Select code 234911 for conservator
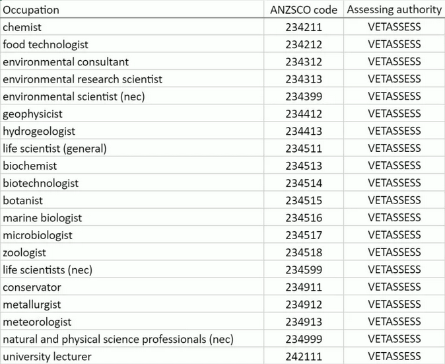 pyautogui.click(x=304, y=287)
